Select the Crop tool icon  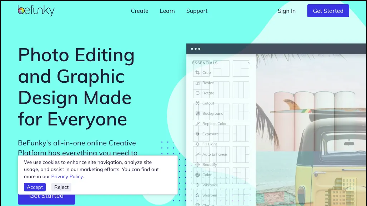click(197, 73)
